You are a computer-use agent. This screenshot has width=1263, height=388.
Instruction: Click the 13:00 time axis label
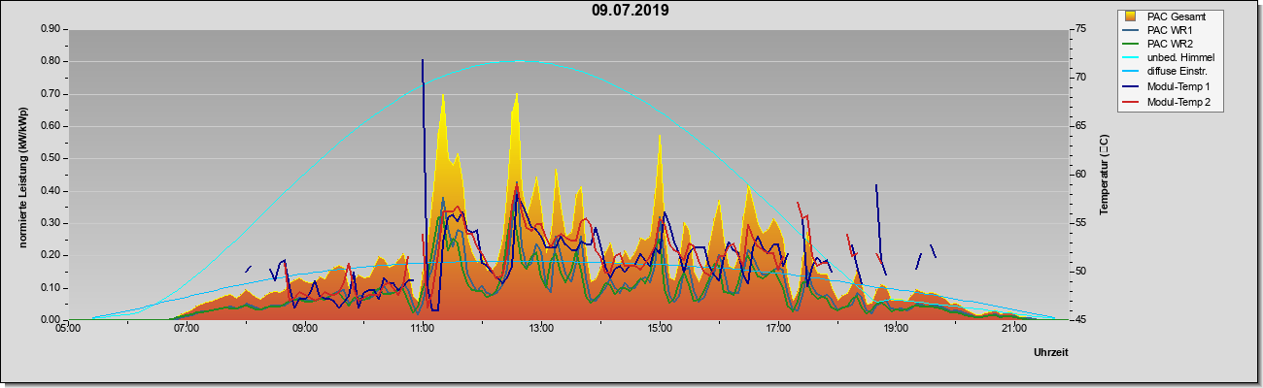(541, 330)
